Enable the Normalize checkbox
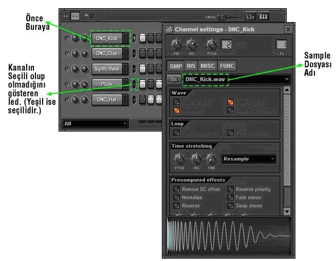This screenshot has width=336, height=261. [x=177, y=197]
